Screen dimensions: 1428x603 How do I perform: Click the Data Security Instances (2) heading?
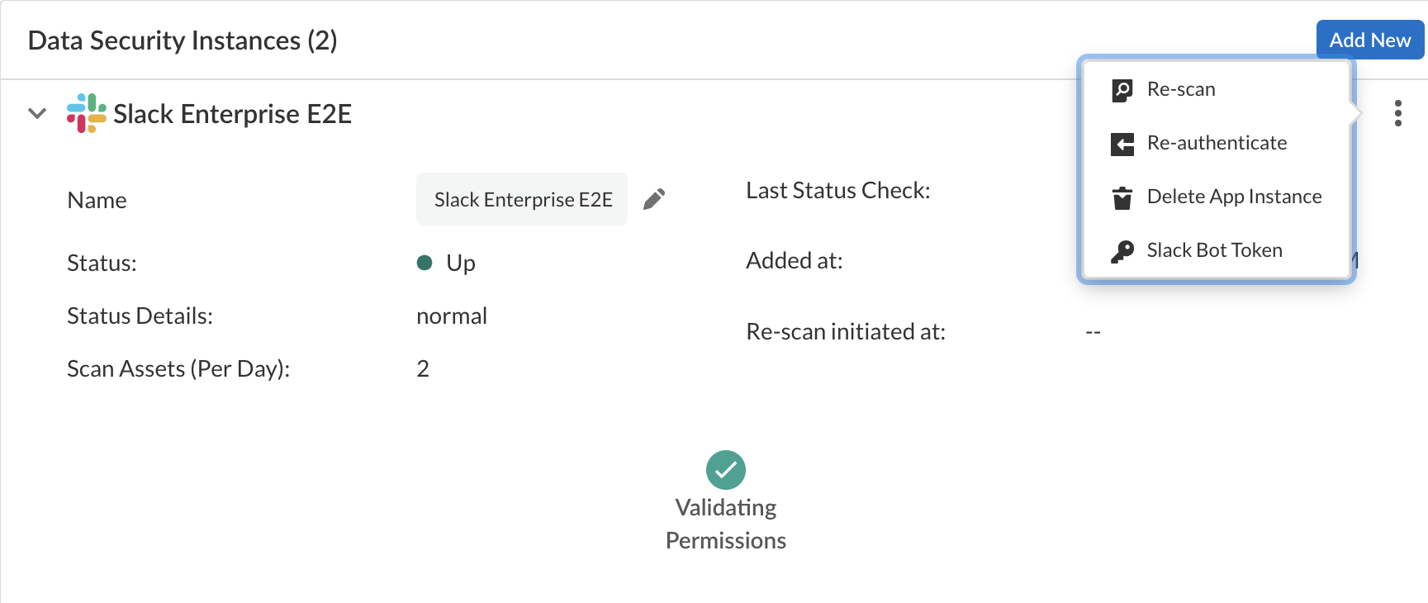pos(183,40)
